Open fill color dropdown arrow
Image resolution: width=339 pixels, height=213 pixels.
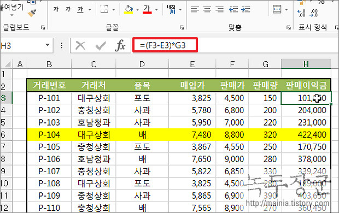click(137, 9)
